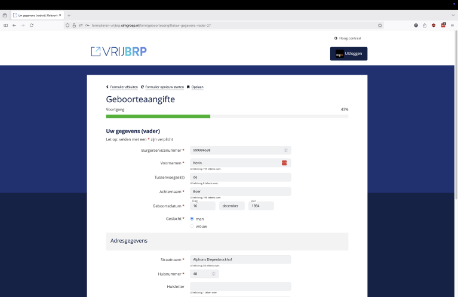Viewport: 458px width, 297px height.
Task: Click the red password manager icon in Voornamen
Action: (284, 163)
